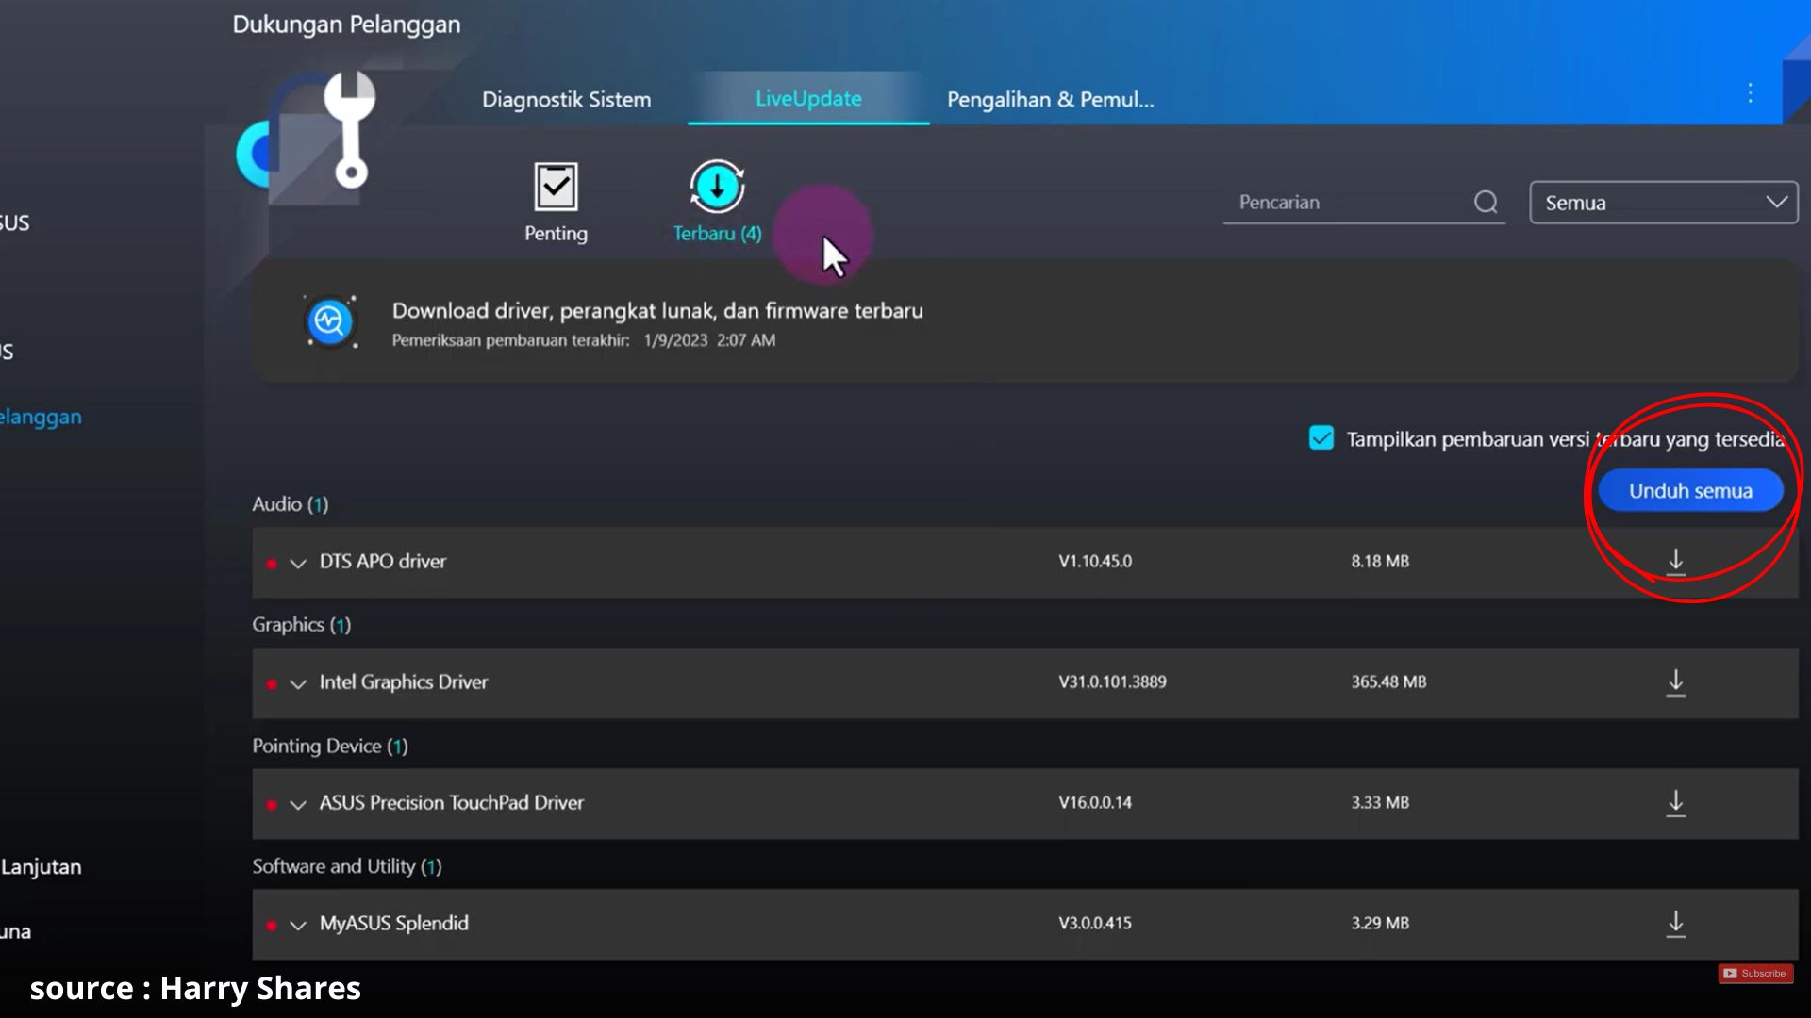Viewport: 1811px width, 1018px height.
Task: Click the update check scan icon
Action: pos(330,321)
